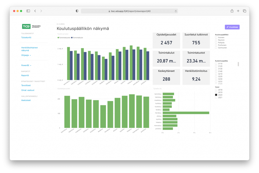Image resolution: width=259 pixels, height=173 pixels.
Task: Add a new tab with the plus icon
Action: point(238,11)
